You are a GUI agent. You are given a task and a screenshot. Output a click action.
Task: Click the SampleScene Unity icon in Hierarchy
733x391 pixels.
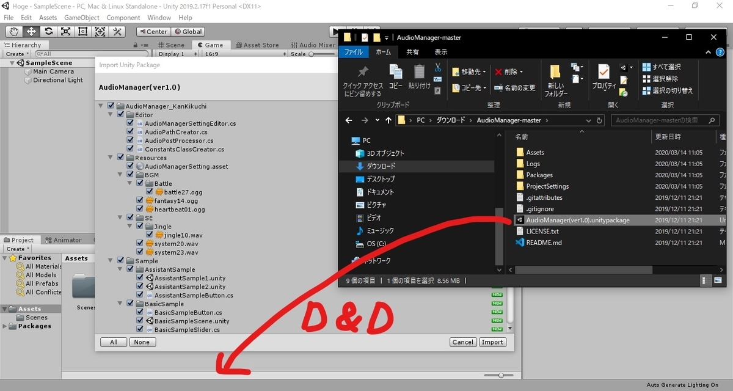(x=21, y=63)
